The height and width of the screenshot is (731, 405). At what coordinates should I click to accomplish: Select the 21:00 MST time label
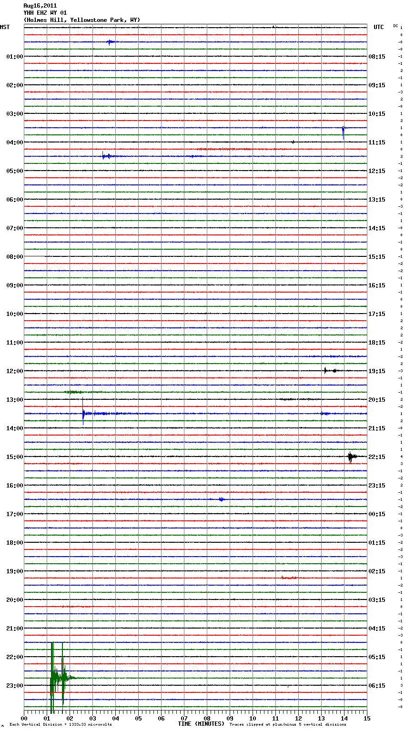[15, 629]
